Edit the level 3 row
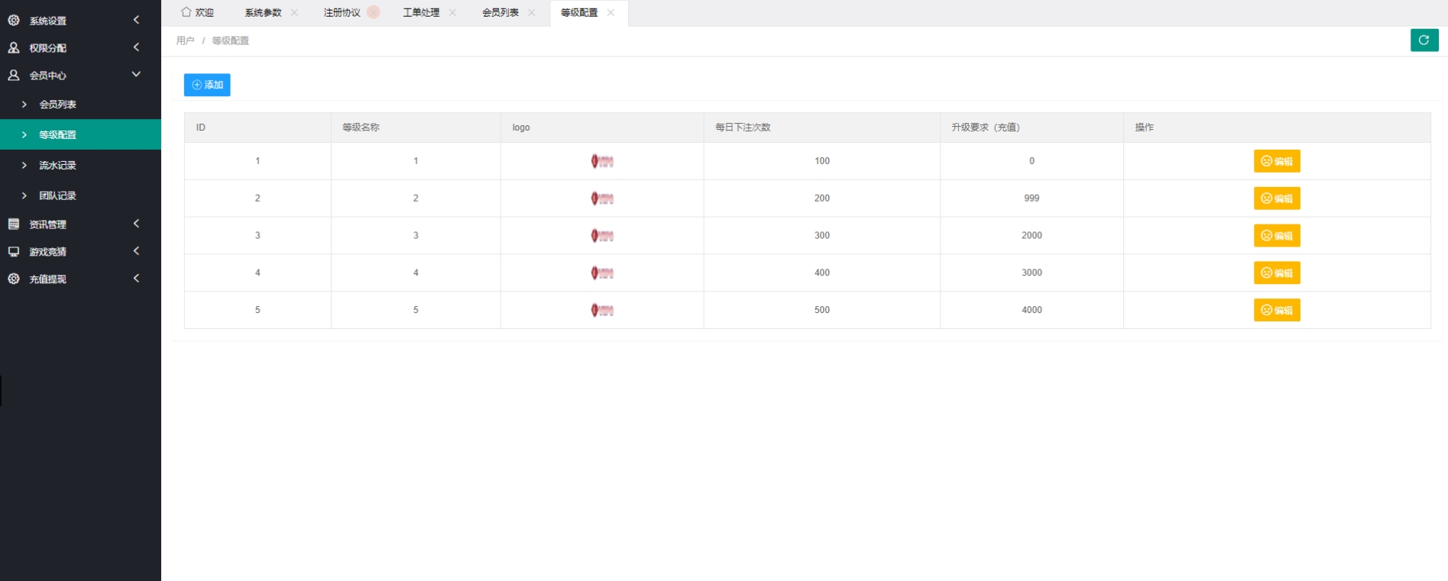 (x=1276, y=236)
